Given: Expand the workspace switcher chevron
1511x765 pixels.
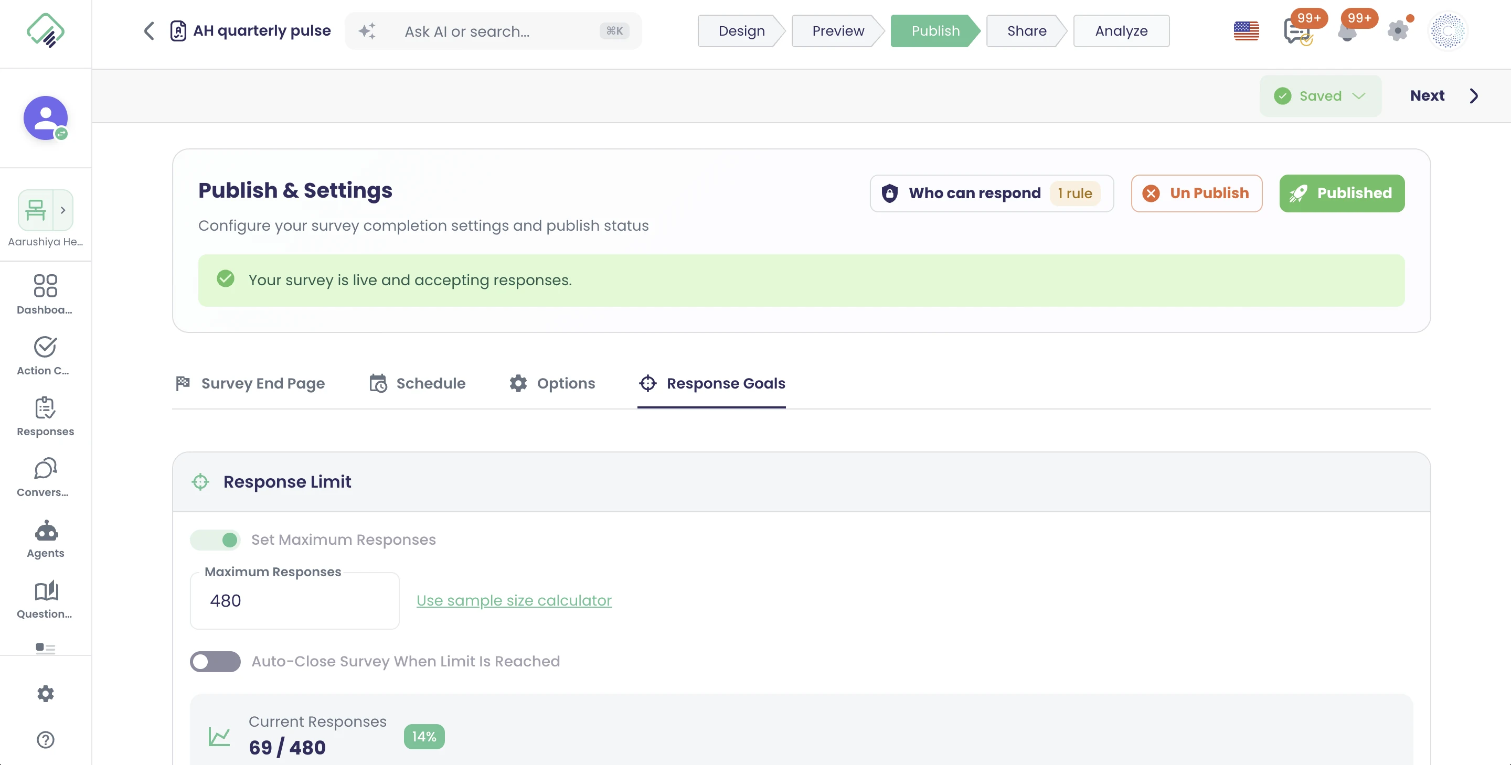Looking at the screenshot, I should tap(63, 210).
